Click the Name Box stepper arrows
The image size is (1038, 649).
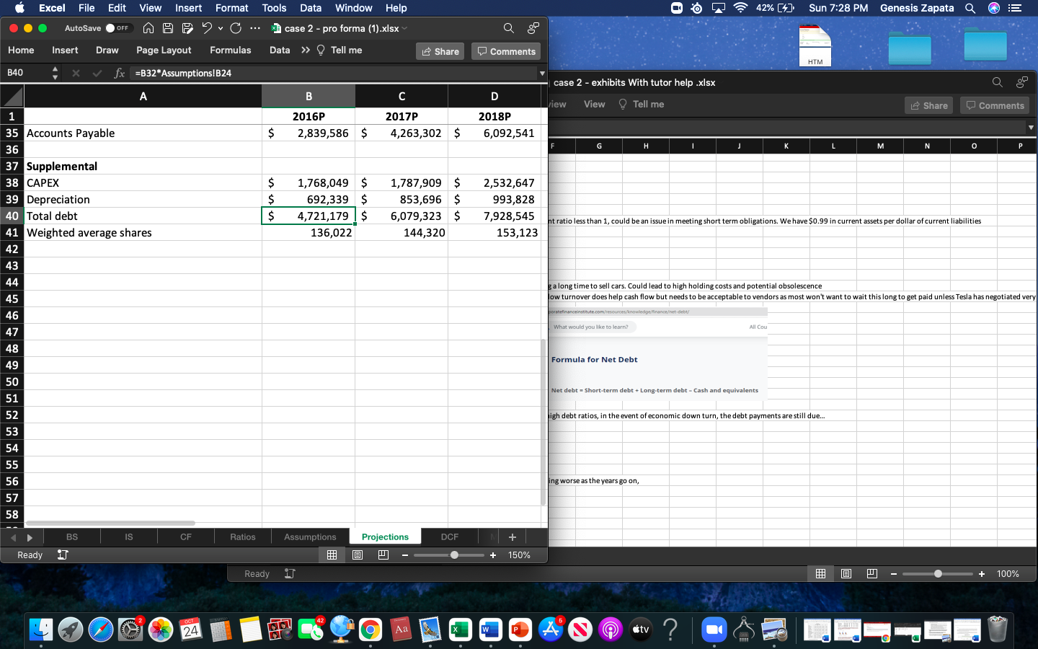[56, 73]
